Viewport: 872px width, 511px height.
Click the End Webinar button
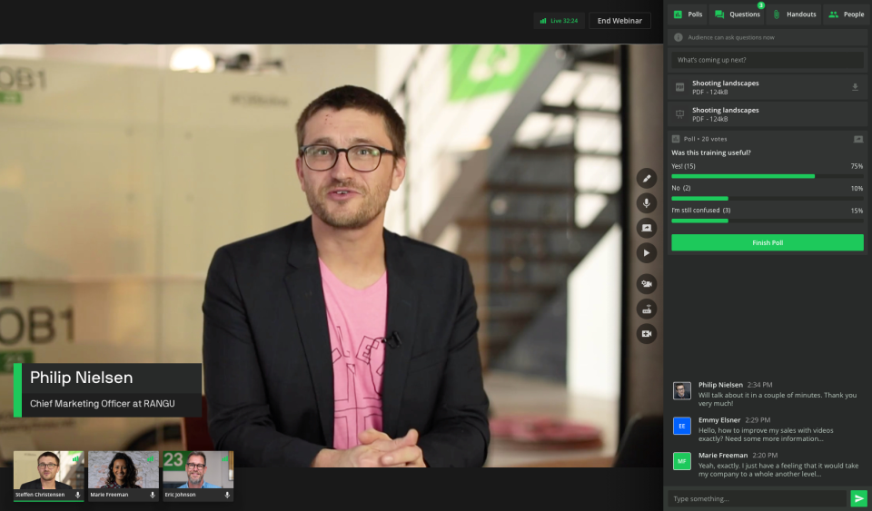(x=619, y=21)
